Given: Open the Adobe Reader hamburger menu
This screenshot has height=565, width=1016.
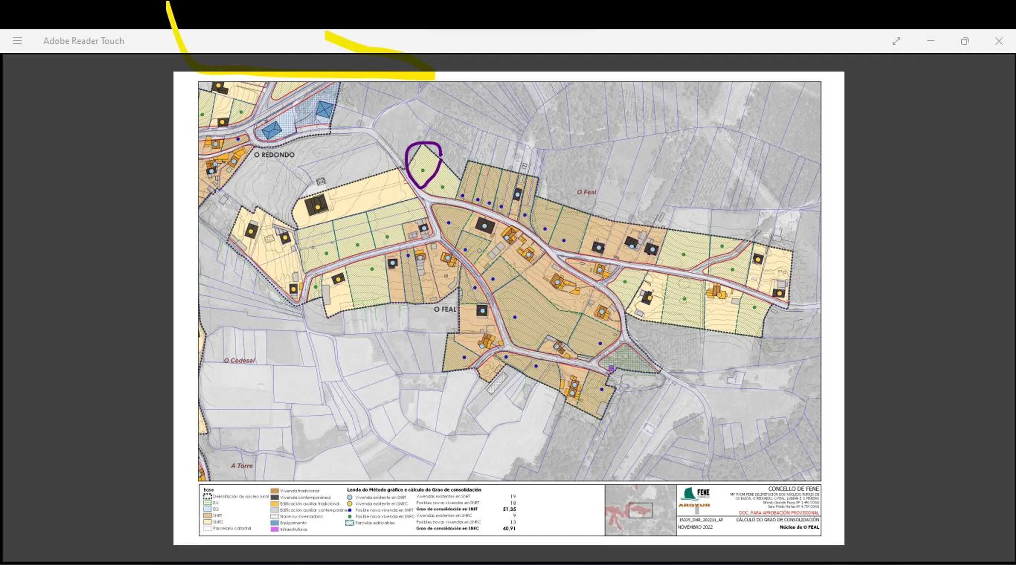Looking at the screenshot, I should (x=17, y=41).
